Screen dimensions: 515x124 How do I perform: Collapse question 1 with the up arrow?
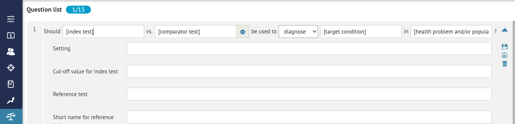(x=505, y=30)
